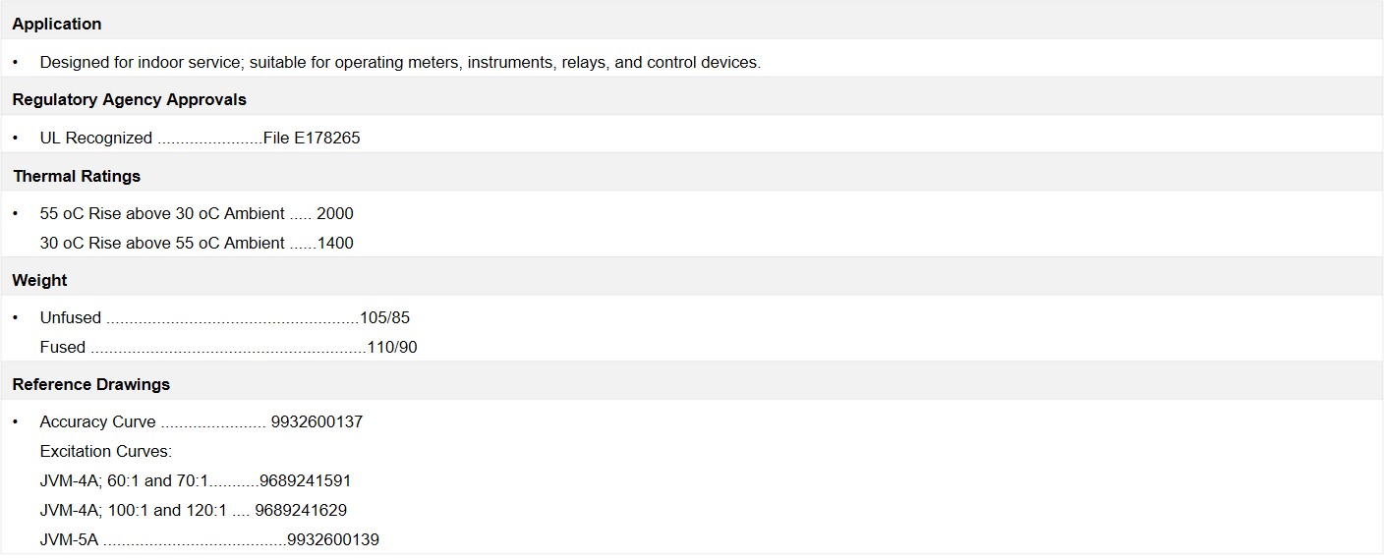This screenshot has height=559, width=1384.
Task: Click the Application section header
Action: tap(57, 24)
